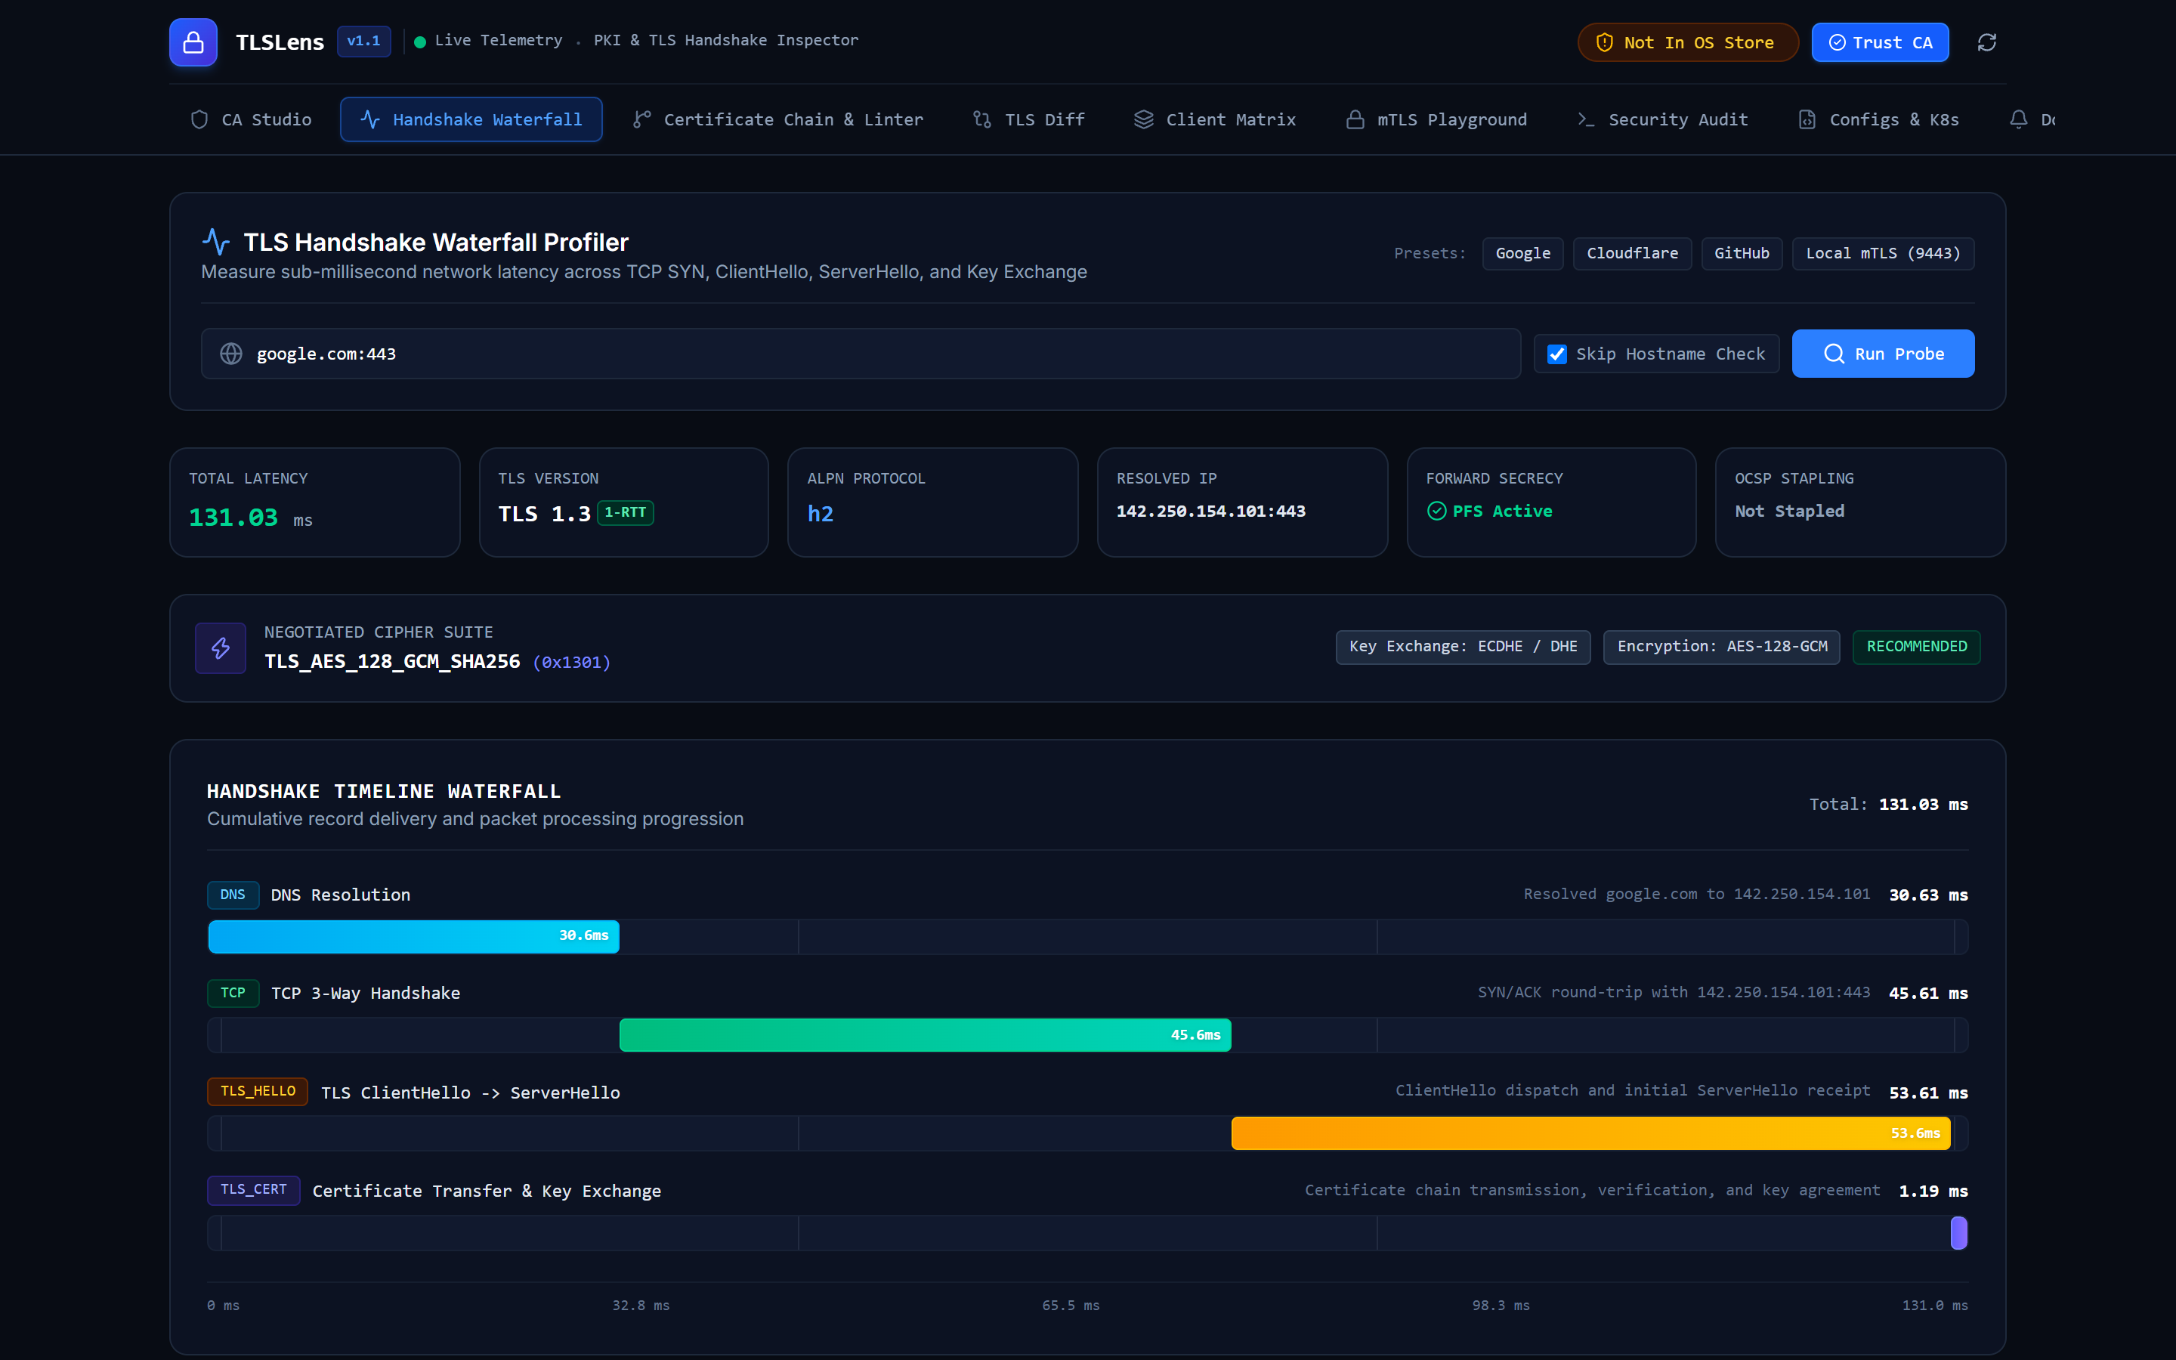Switch to the TLS Diff tab
The image size is (2176, 1360).
click(1028, 119)
